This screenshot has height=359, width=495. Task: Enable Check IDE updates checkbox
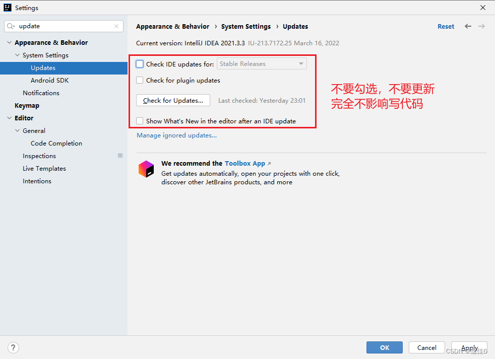140,64
